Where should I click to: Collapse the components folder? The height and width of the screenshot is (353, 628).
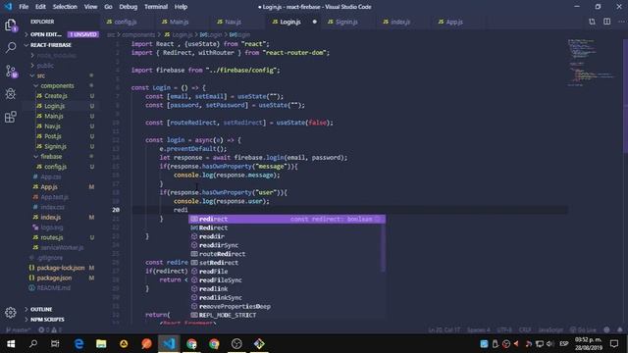click(57, 85)
